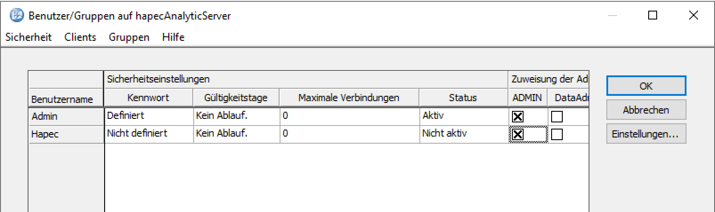Image resolution: width=715 pixels, height=212 pixels.
Task: Select the Admin user row header
Action: (x=66, y=117)
